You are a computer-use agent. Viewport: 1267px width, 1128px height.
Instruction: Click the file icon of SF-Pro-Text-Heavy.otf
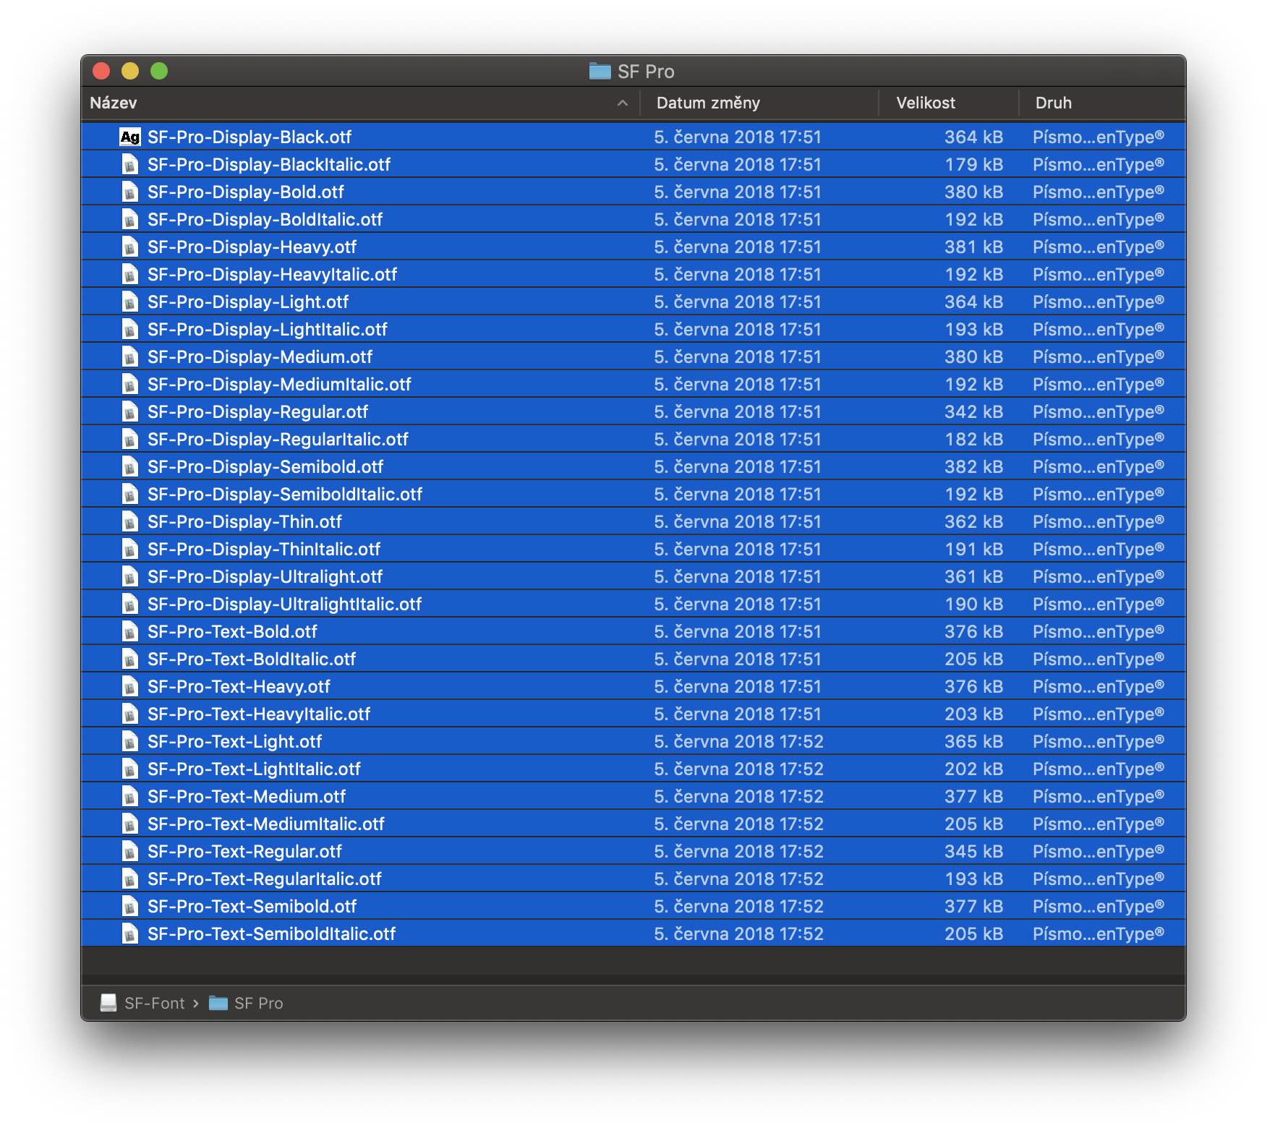(x=130, y=686)
